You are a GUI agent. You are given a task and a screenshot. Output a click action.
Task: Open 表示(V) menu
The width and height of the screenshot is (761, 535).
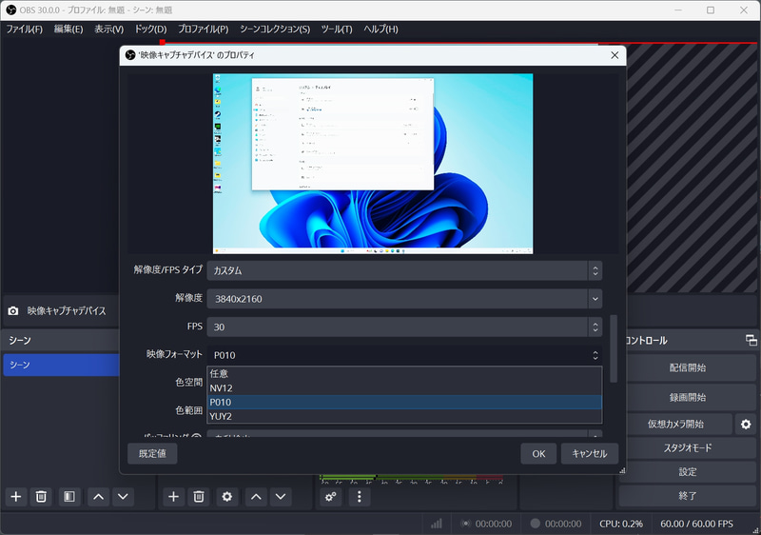click(x=108, y=30)
